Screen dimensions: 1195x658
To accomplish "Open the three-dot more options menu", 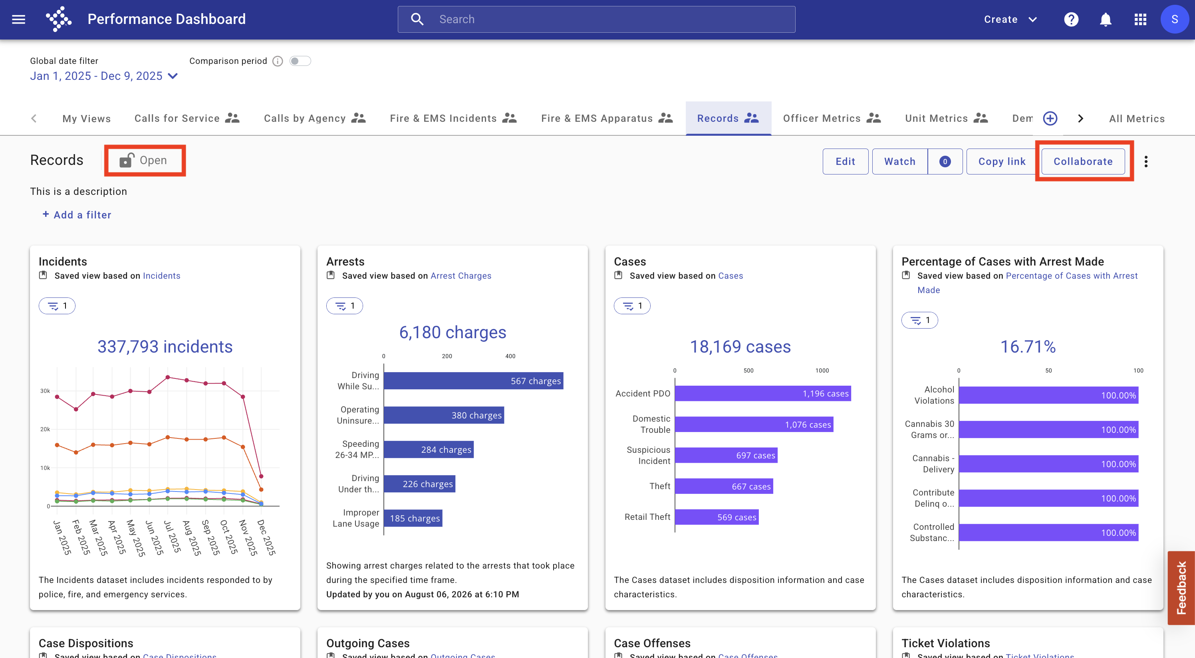I will tap(1146, 161).
